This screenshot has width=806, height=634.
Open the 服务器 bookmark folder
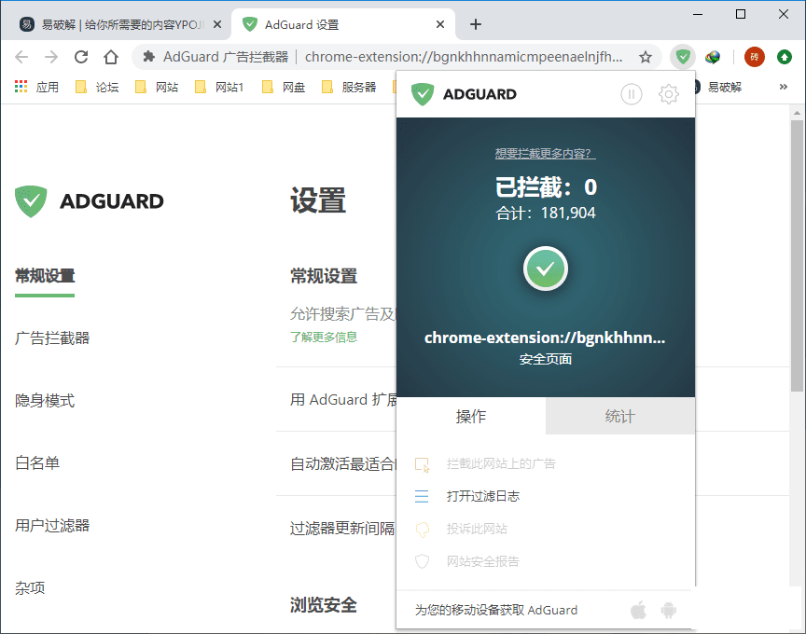pos(349,87)
